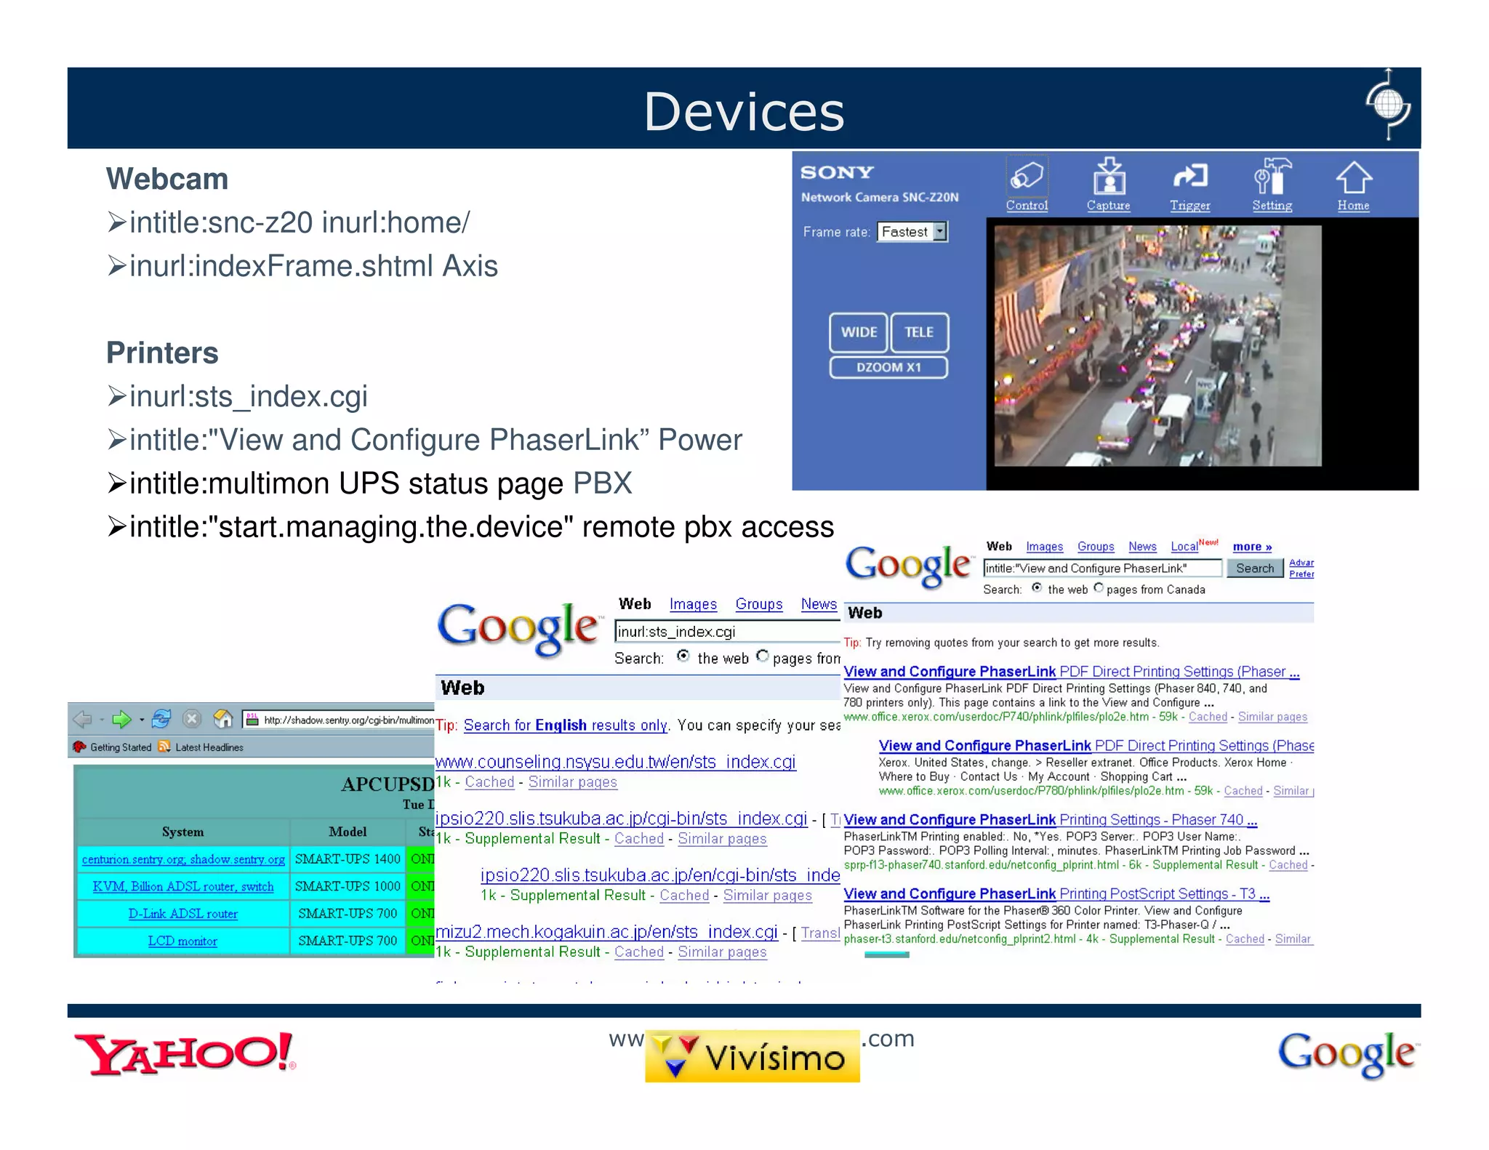
Task: Open PhaserLink Printing PostScript Settings result
Action: click(x=1056, y=894)
